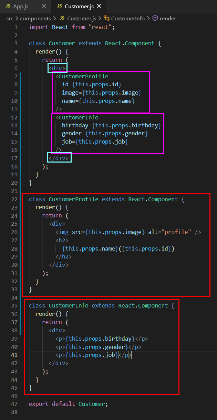Click the chevron separator after src in breadcrumbs

[x=16, y=18]
